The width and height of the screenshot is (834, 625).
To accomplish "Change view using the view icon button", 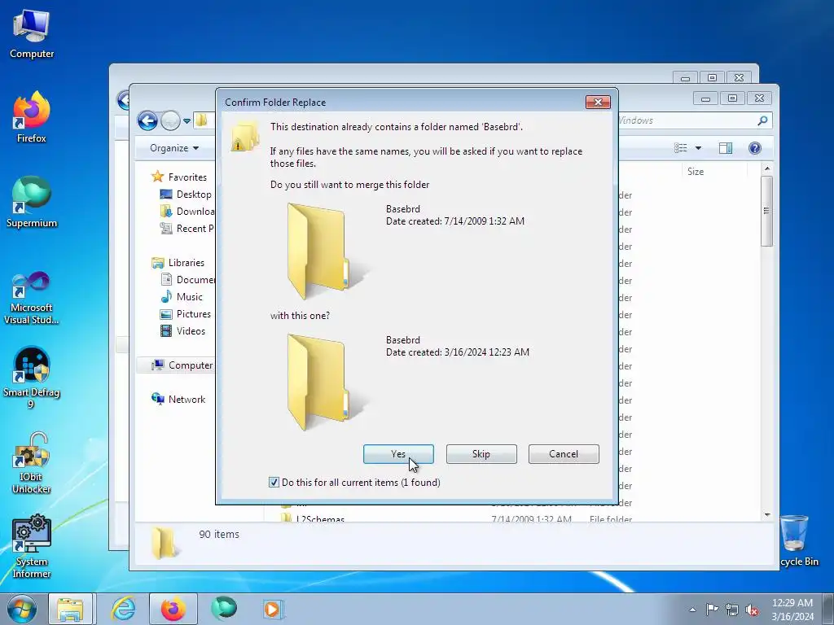I will [x=681, y=148].
